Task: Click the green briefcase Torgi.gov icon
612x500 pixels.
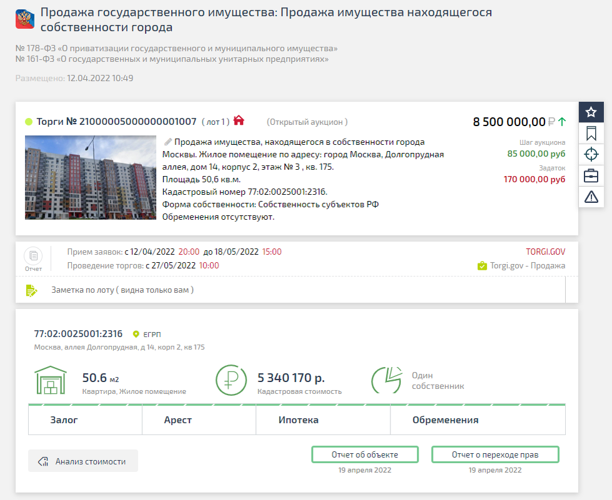Action: pyautogui.click(x=482, y=266)
